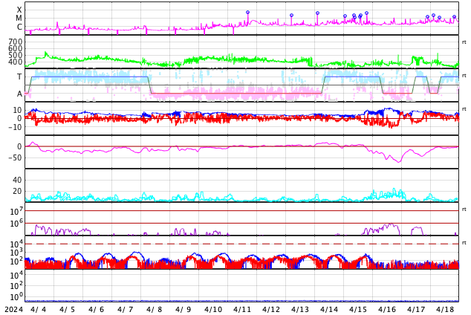Select the 4/10 date label
The height and width of the screenshot is (315, 471).
click(x=213, y=309)
